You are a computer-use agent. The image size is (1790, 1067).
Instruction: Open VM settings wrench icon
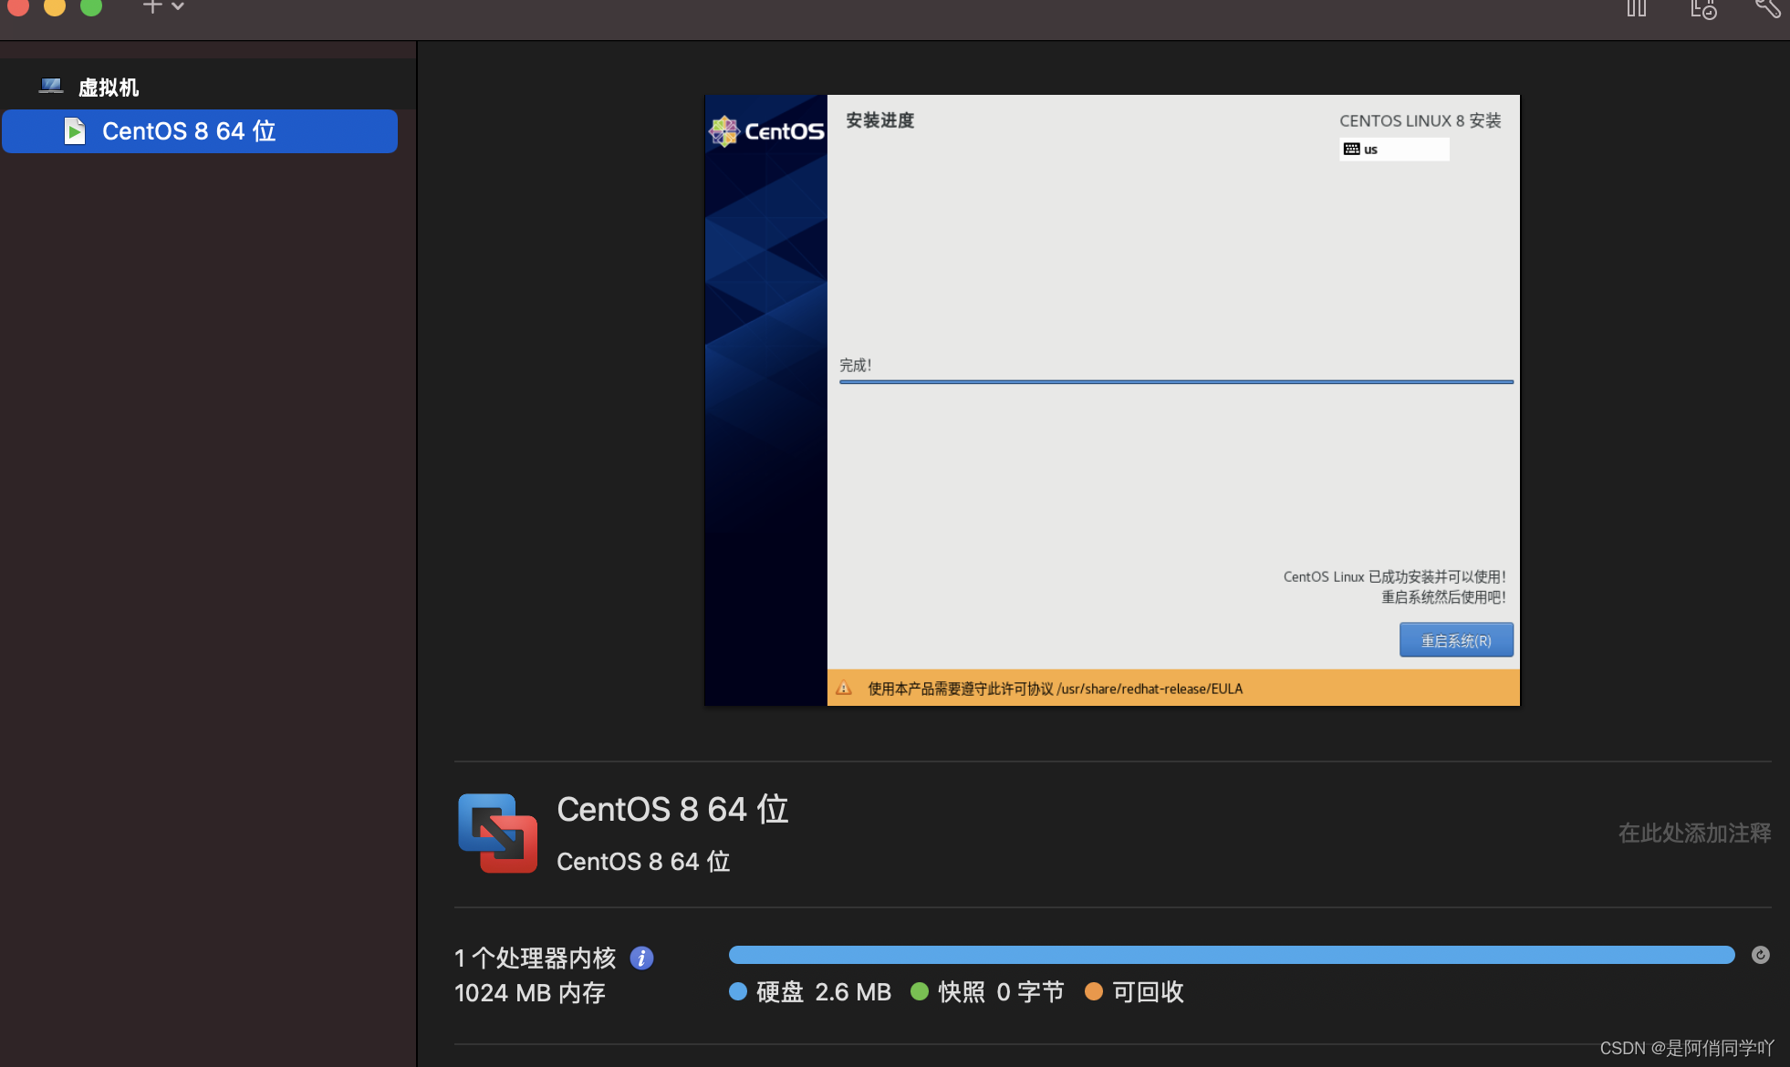click(x=1767, y=8)
